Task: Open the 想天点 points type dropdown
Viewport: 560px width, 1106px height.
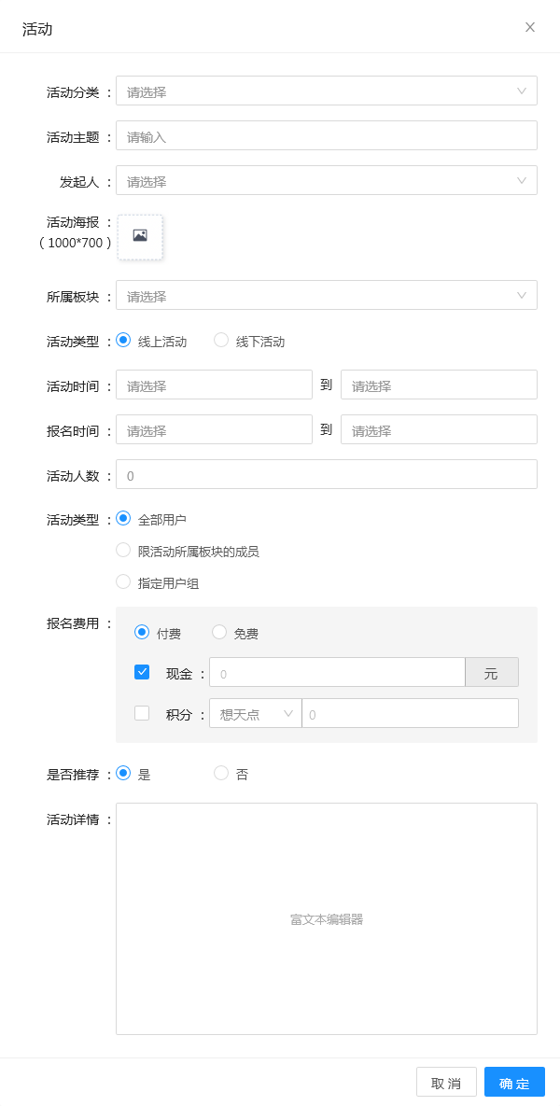Action: 256,714
